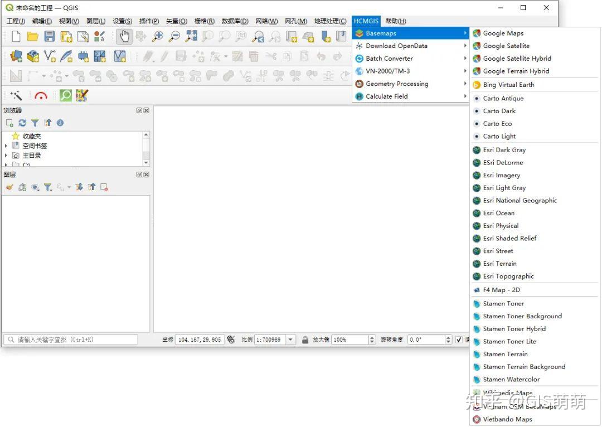
Task: Create a new project with the blank page icon
Action: pyautogui.click(x=16, y=36)
